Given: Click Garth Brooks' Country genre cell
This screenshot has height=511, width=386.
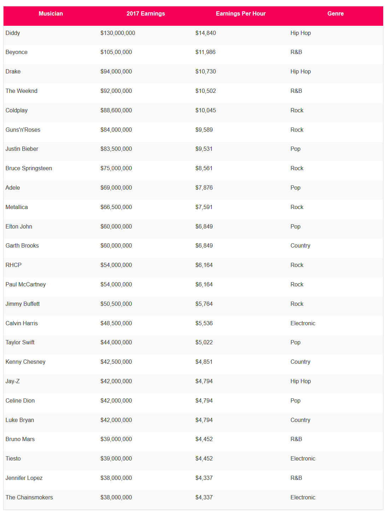Looking at the screenshot, I should click(x=300, y=246).
